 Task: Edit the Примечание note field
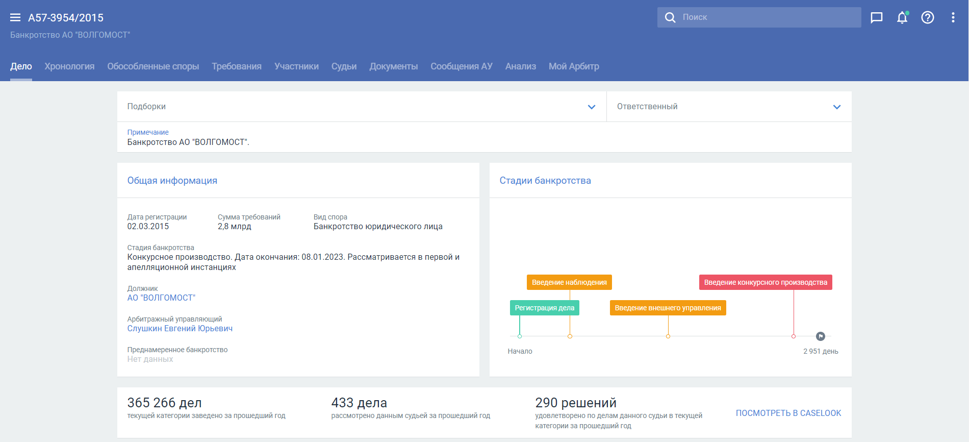coord(484,137)
